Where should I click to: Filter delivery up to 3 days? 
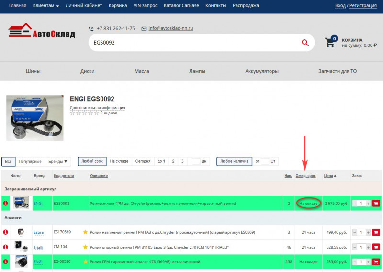click(x=182, y=161)
